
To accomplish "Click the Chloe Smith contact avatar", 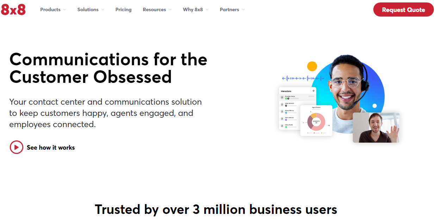I will point(282,126).
